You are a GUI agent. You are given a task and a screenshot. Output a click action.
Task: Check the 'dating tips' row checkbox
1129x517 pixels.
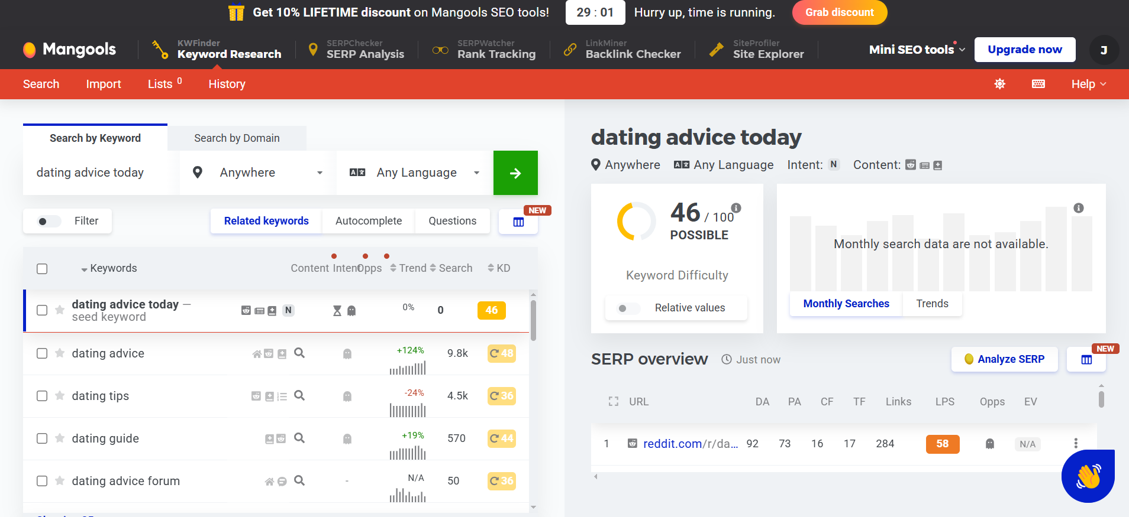(x=42, y=396)
